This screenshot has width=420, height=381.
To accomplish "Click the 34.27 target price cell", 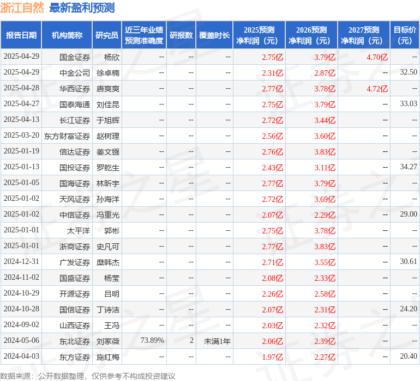I will click(408, 167).
